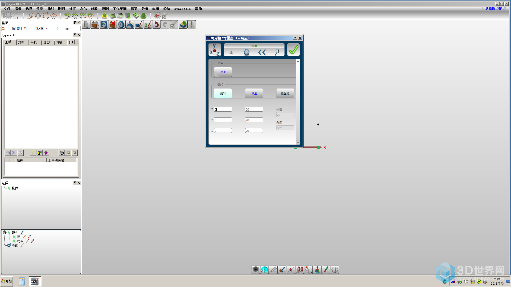Click the double chevron back icon in dialog
Screen dimensions: 511x287
click(x=262, y=52)
